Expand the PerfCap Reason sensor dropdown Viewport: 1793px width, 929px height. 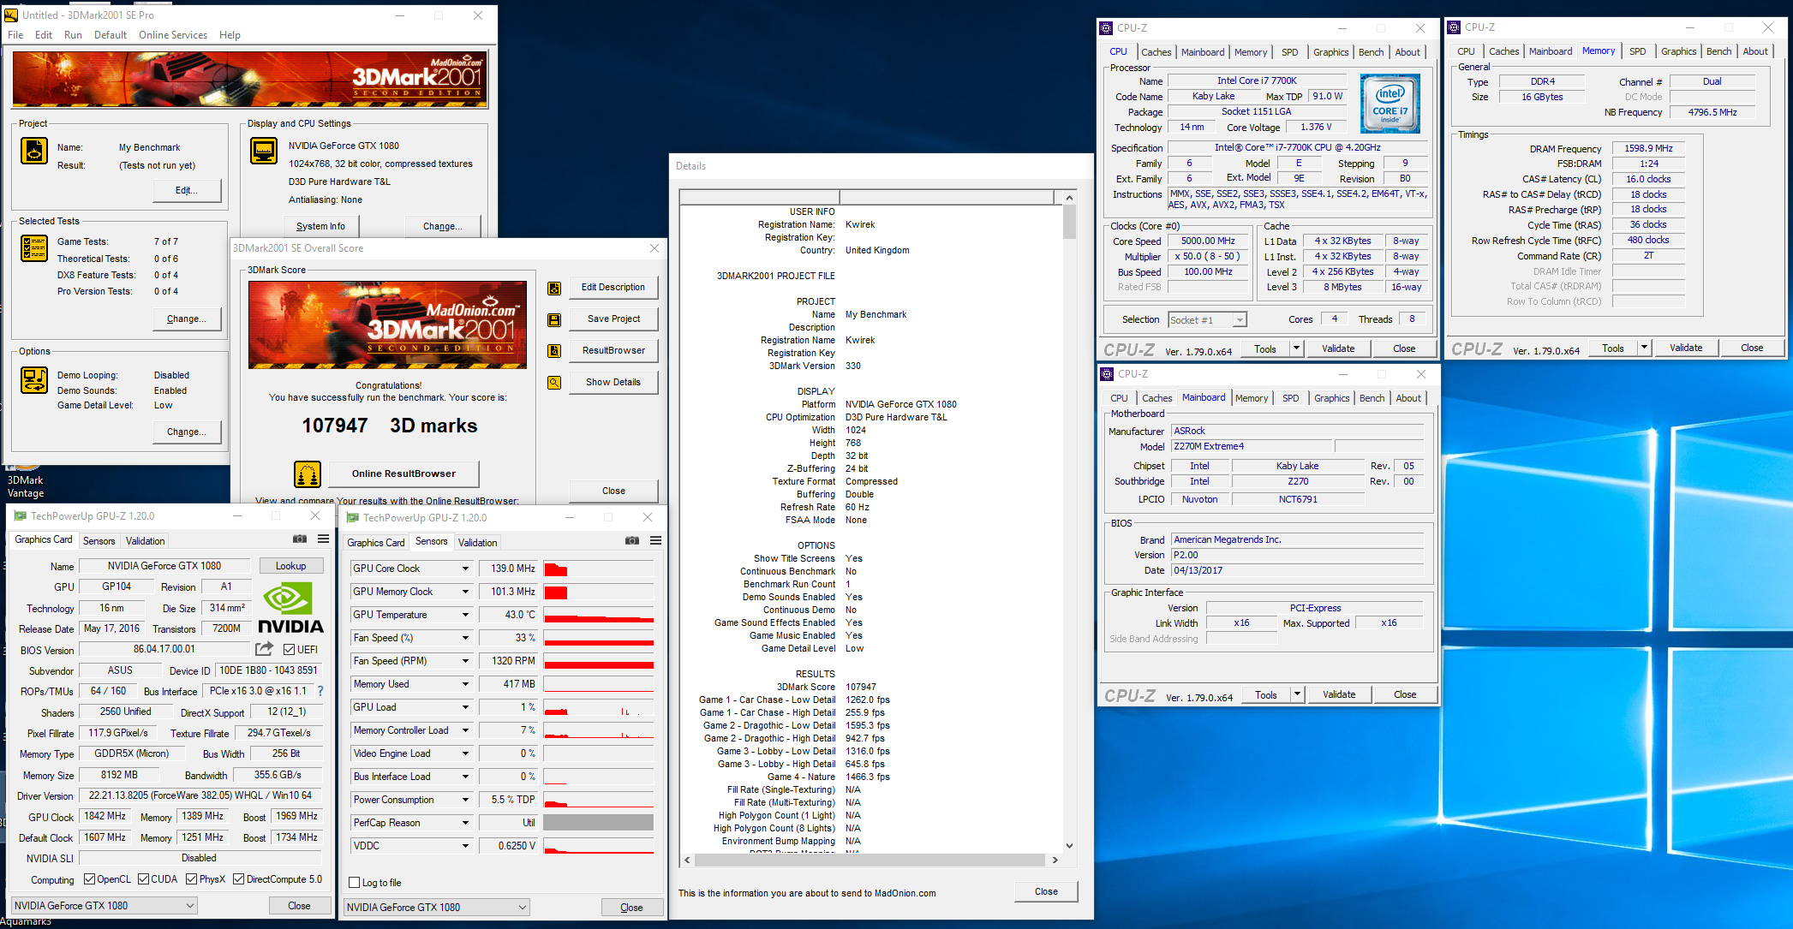[465, 823]
